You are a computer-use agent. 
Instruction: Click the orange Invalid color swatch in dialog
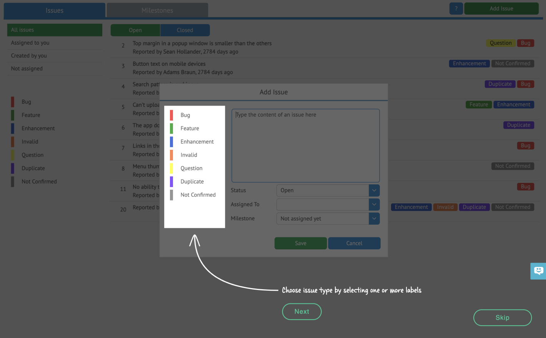point(171,155)
